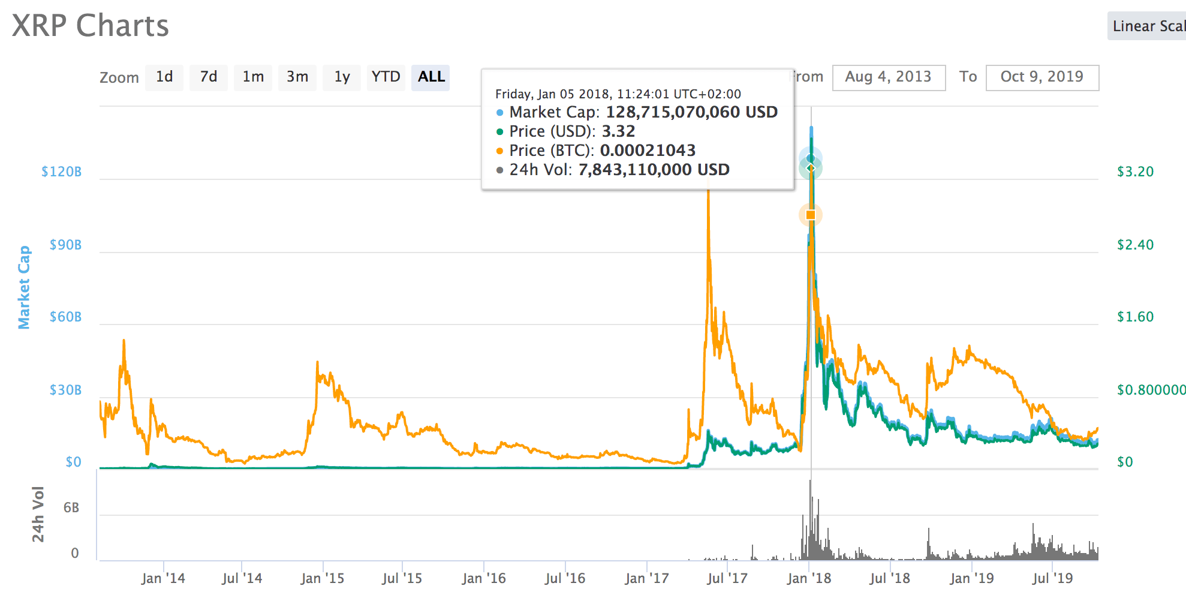This screenshot has height=607, width=1186.
Task: Click the Jul '16 axis label
Action: 565,578
